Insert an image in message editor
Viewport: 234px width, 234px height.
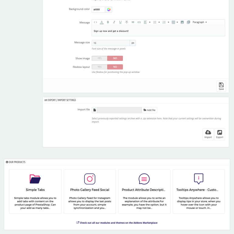pyautogui.click(x=182, y=22)
